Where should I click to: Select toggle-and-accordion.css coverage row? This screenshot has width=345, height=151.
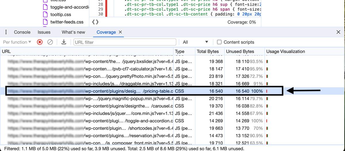[x=172, y=121]
